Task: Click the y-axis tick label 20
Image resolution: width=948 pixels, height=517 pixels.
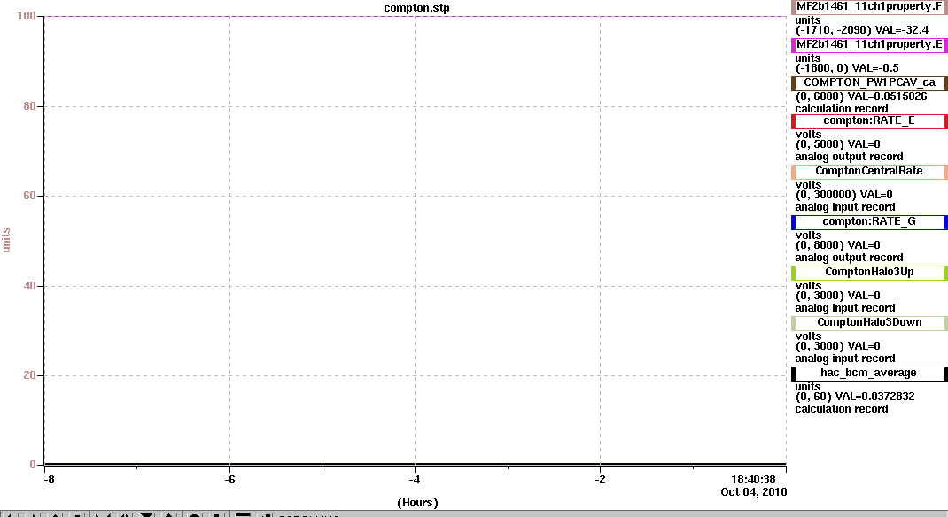Action: tap(29, 375)
